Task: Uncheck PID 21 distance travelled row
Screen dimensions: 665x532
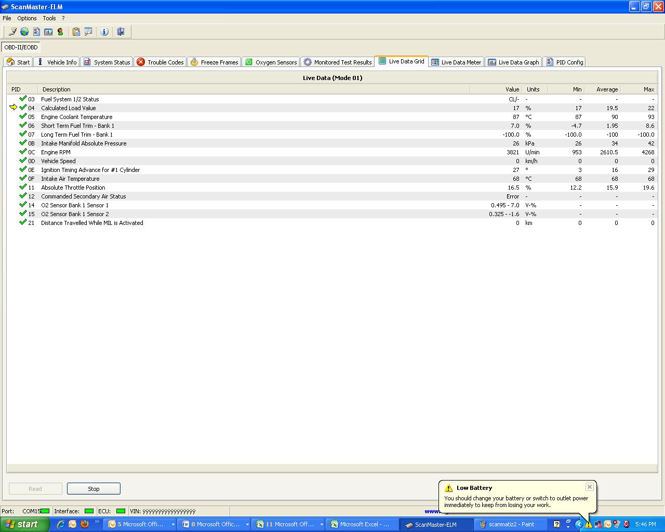Action: click(23, 222)
